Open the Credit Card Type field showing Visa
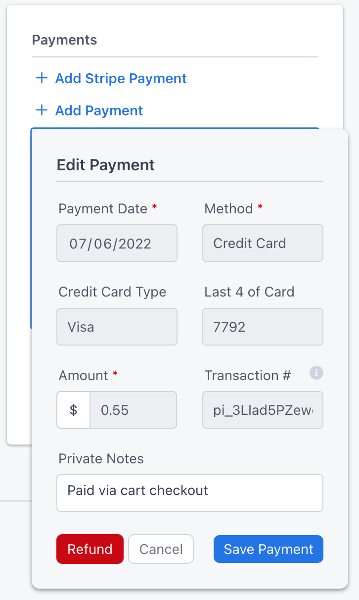359x600 pixels. (x=117, y=327)
